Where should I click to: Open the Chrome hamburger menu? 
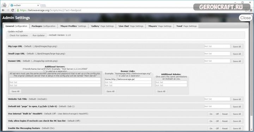click(251, 10)
